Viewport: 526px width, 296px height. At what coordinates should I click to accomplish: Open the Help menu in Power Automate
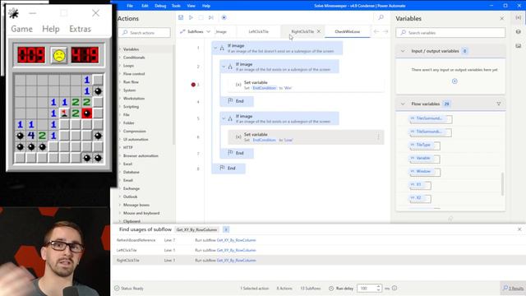click(x=206, y=6)
